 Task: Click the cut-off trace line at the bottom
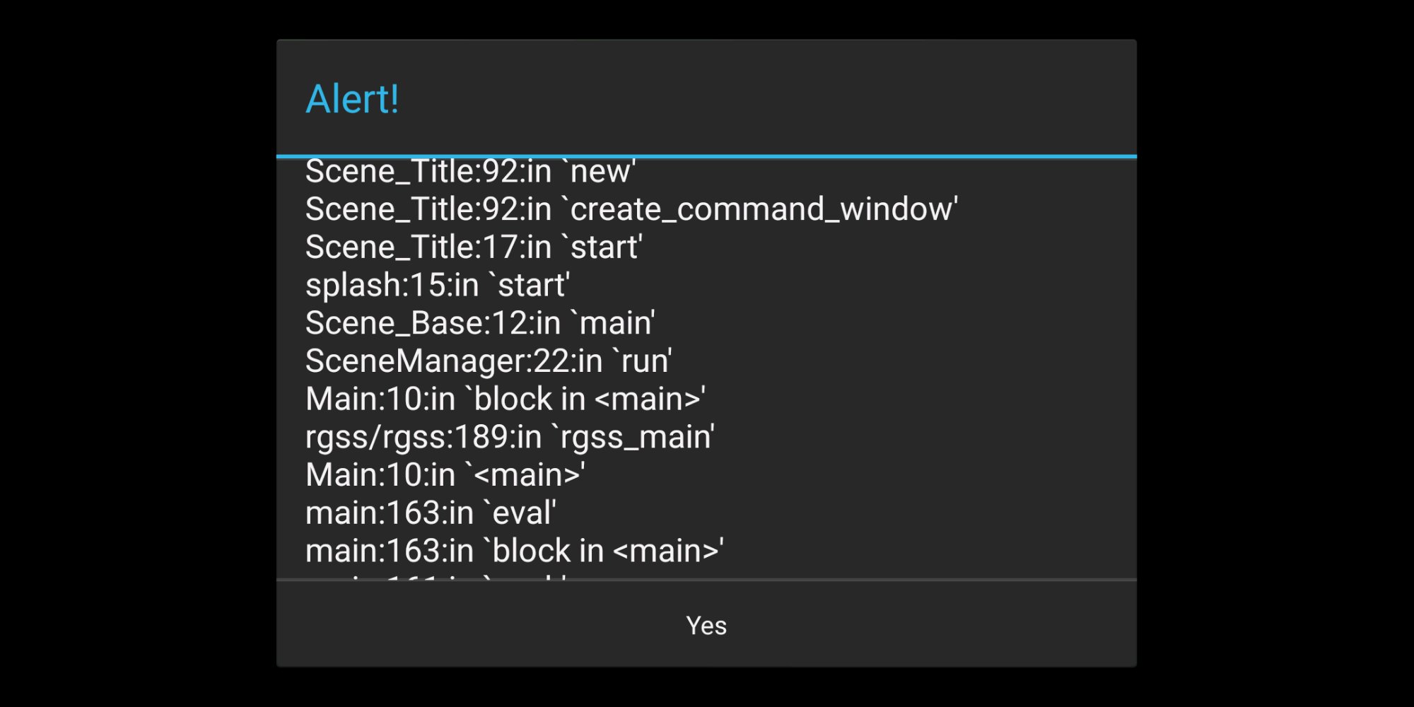click(x=436, y=576)
